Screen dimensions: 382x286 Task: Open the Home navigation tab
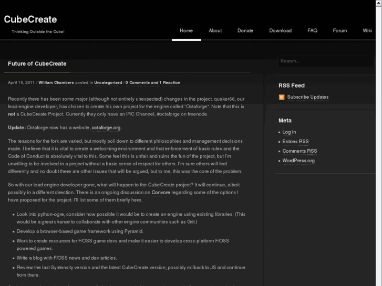(x=187, y=30)
